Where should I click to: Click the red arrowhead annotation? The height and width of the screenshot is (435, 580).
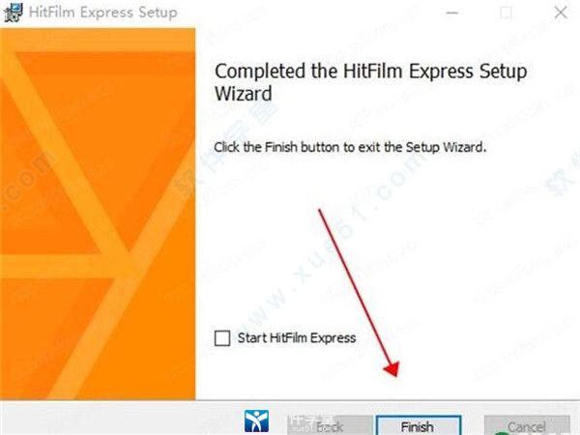[391, 368]
